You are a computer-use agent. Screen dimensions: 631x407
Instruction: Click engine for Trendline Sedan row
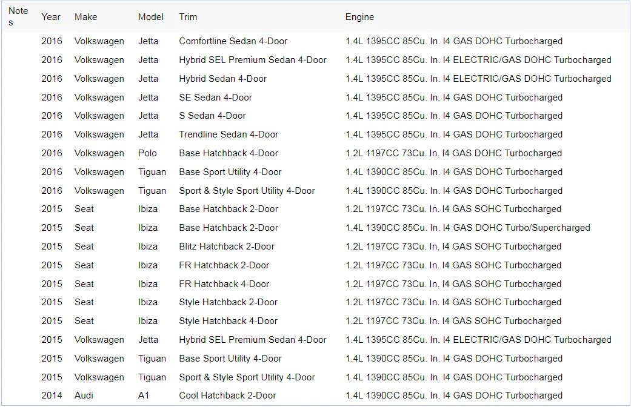pyautogui.click(x=454, y=134)
